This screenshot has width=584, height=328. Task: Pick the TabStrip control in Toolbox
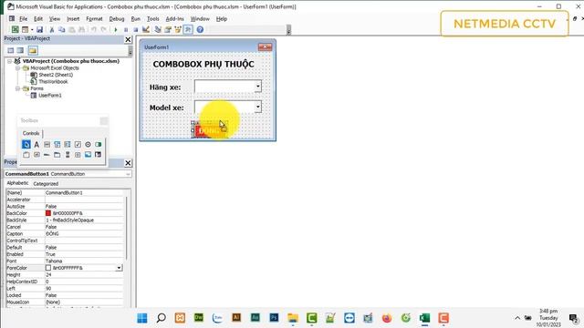47,154
